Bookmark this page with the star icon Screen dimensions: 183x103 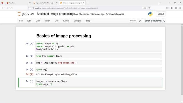149,8
